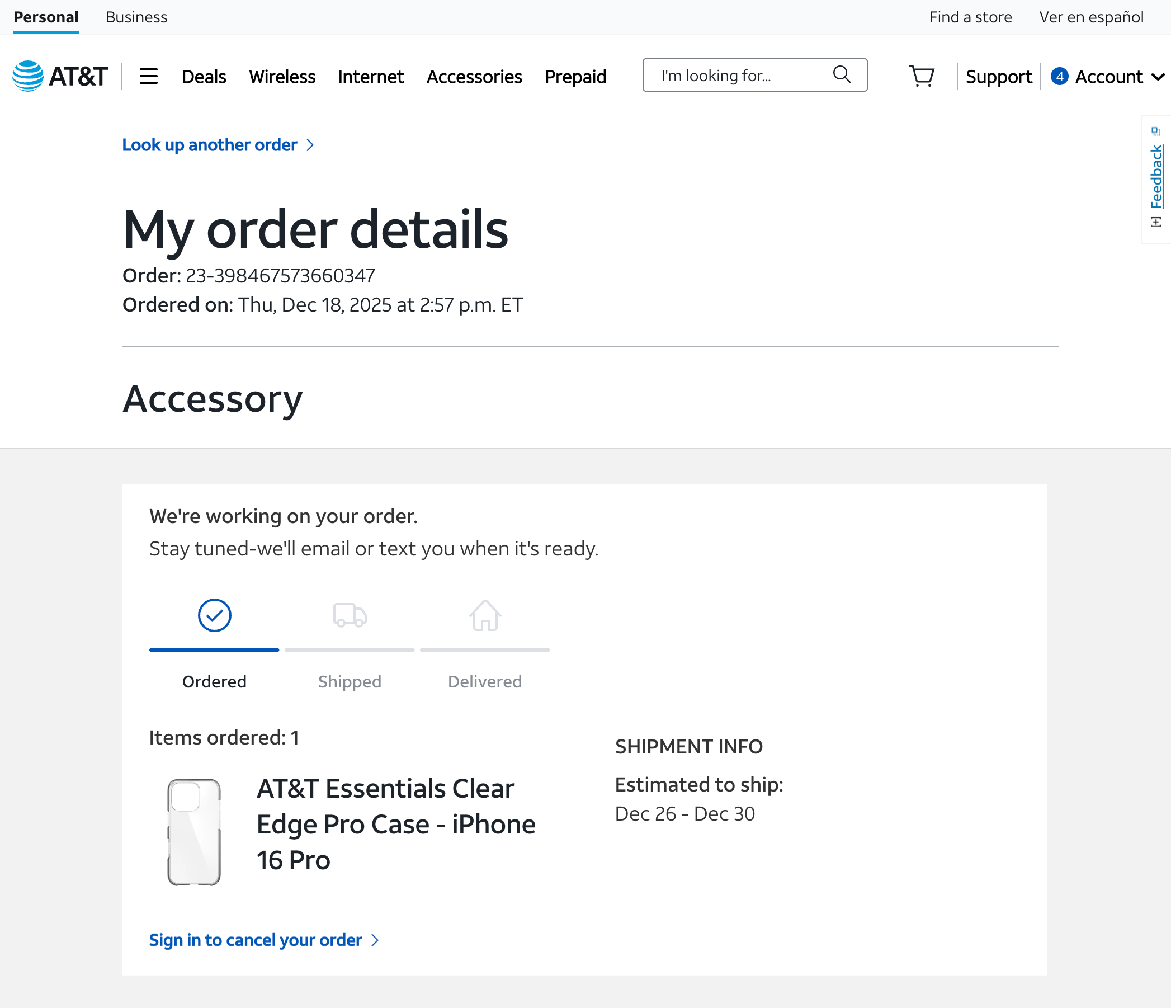Click the Account notification badge showing 4

click(1059, 76)
